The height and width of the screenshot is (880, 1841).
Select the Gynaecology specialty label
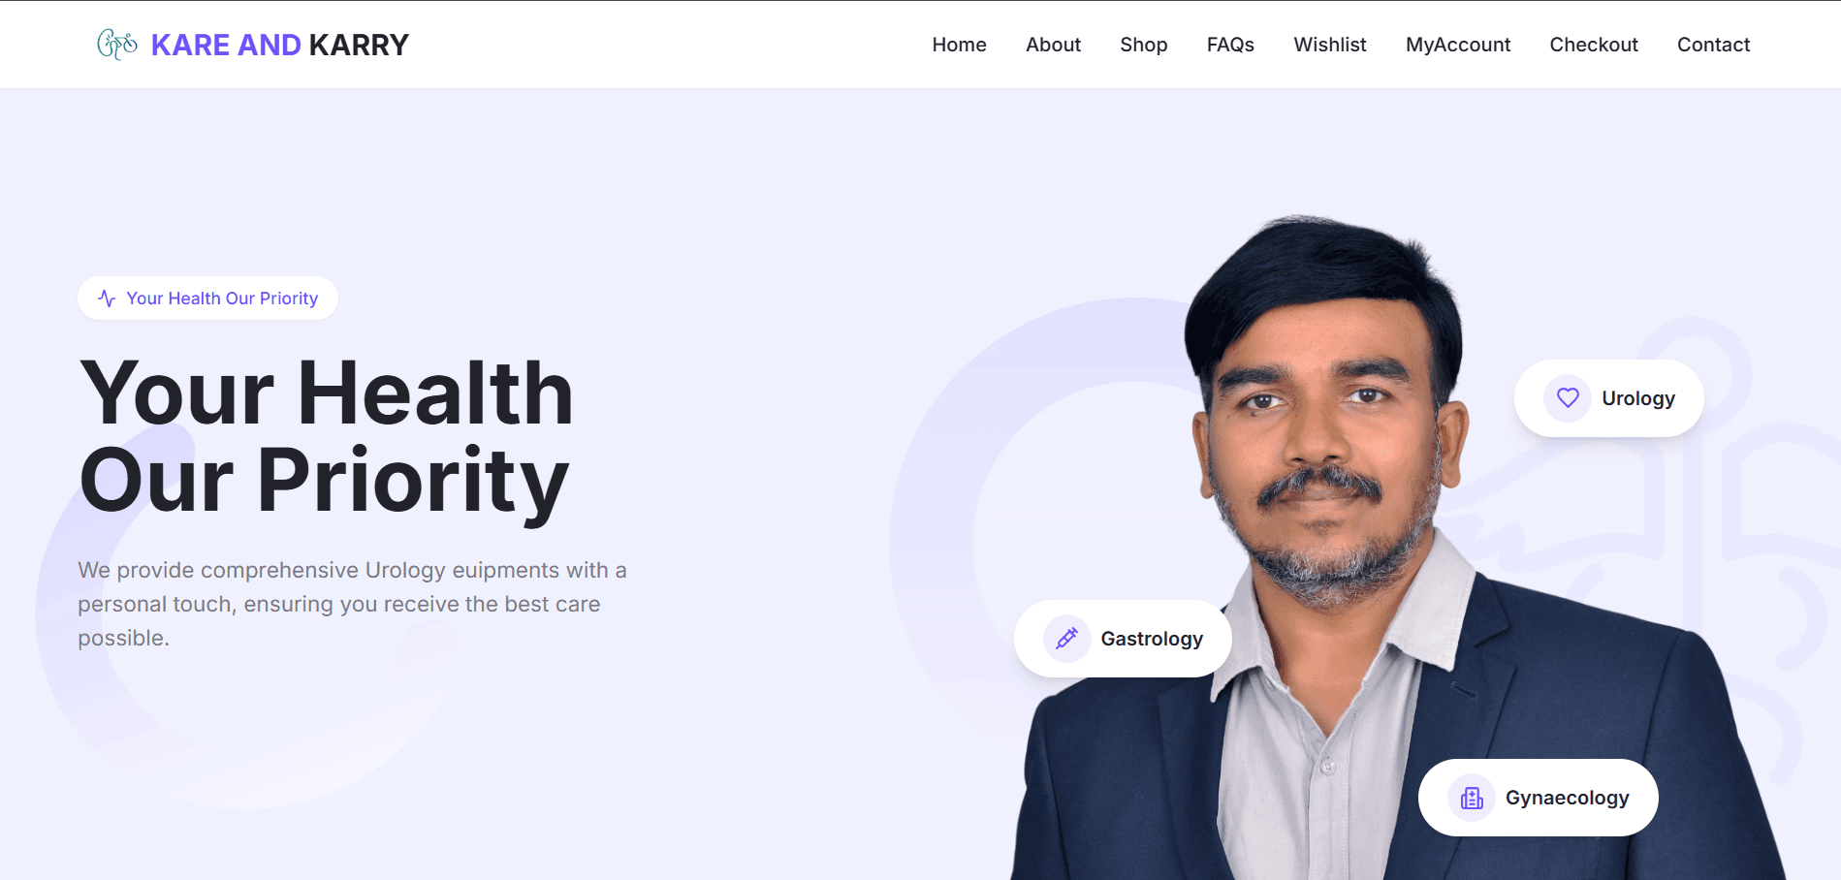(1567, 798)
